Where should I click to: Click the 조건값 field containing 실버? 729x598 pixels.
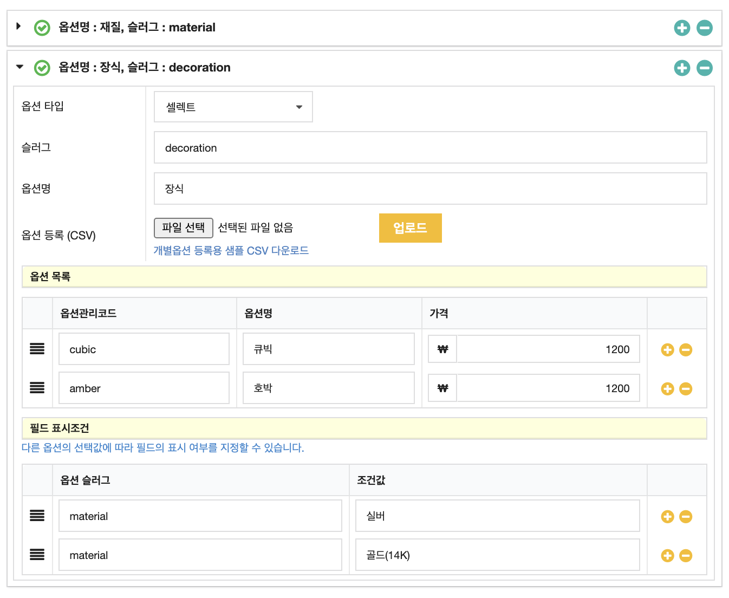[x=497, y=516]
